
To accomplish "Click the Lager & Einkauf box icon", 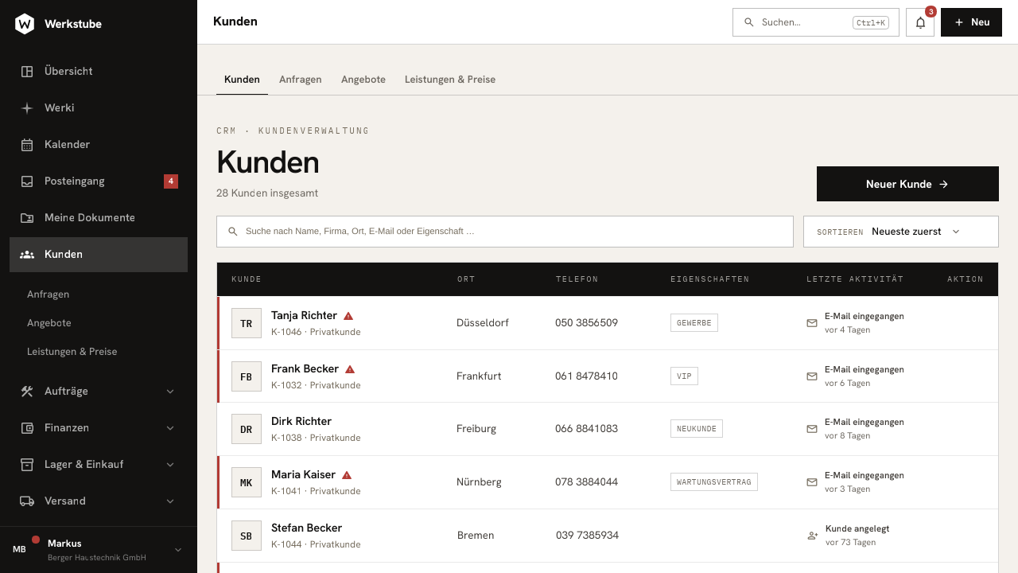I will click(27, 465).
